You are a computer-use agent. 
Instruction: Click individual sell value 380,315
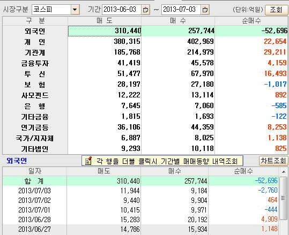pos(127,41)
